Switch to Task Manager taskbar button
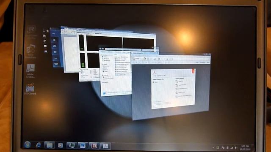This screenshot has height=152, width=271. (x=72, y=145)
